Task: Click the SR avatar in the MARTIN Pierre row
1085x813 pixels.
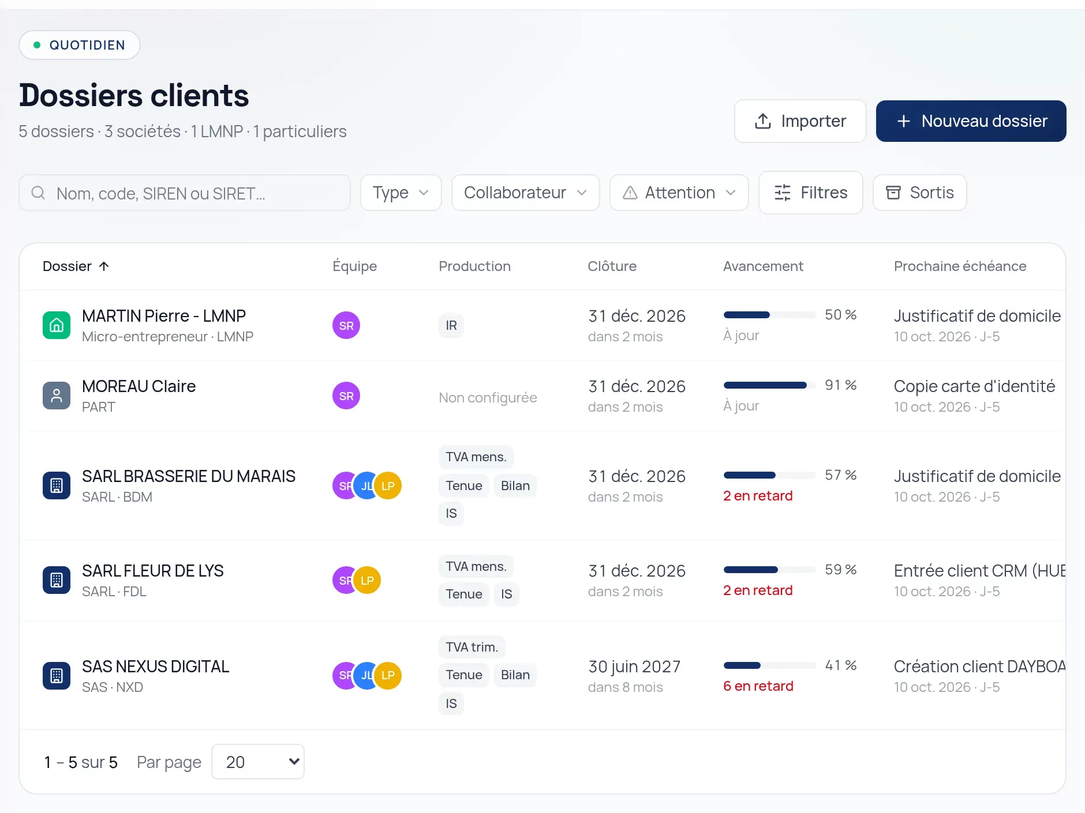Action: (x=346, y=325)
